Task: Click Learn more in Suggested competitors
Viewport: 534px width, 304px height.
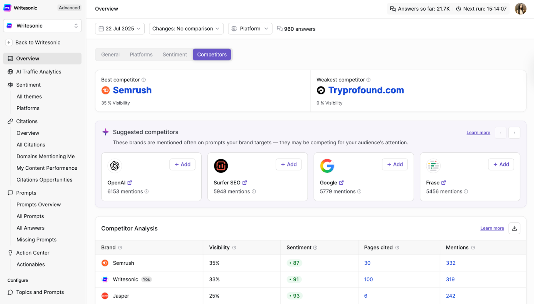Action: click(478, 133)
